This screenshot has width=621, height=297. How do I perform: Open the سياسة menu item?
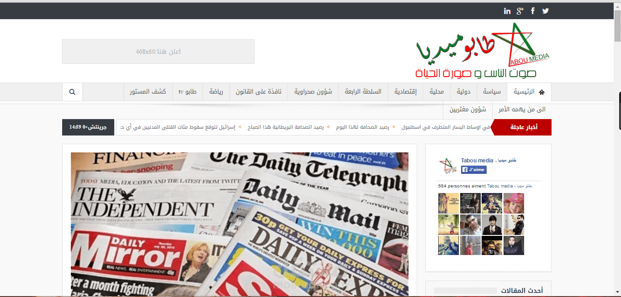[492, 92]
